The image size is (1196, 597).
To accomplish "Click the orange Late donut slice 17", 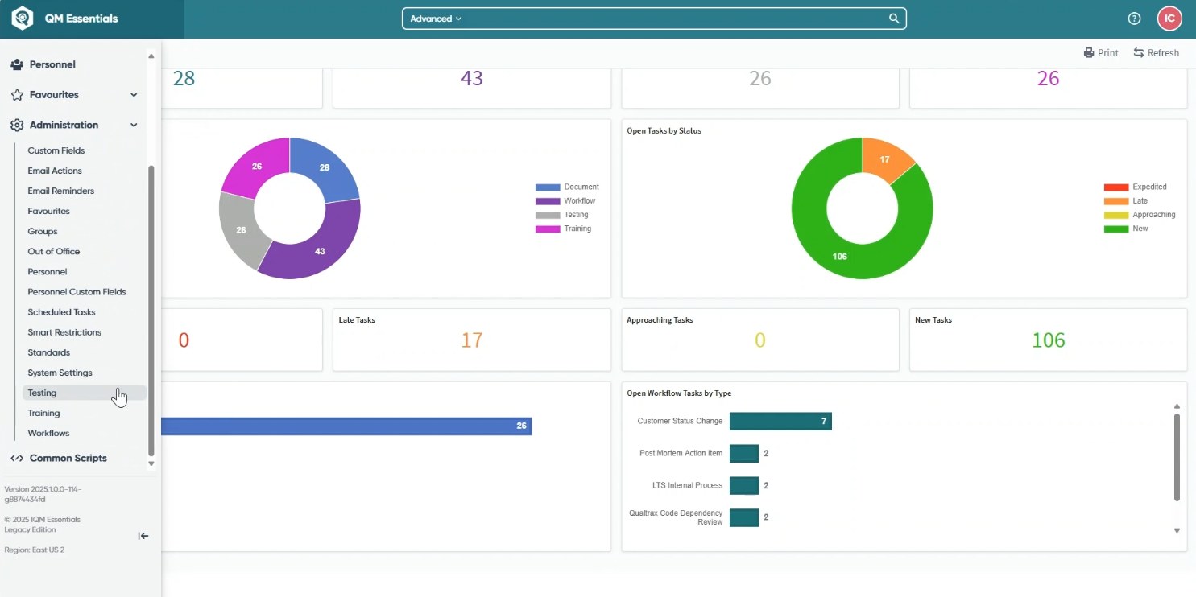I will point(884,159).
